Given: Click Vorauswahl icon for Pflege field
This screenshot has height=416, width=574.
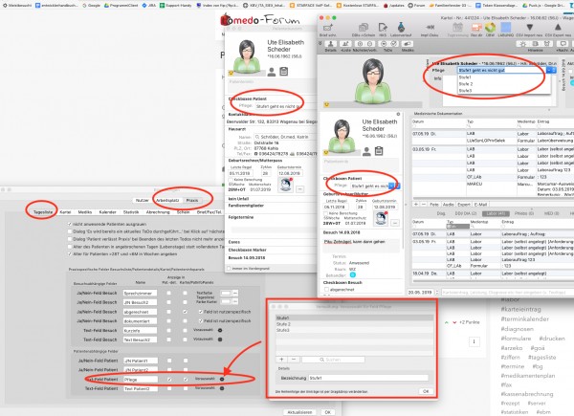Looking at the screenshot, I should (222, 379).
